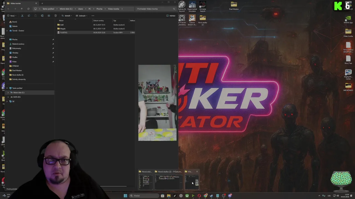The width and height of the screenshot is (355, 199).
Task: Add a new Explorer tab with plus button
Action: point(42,3)
